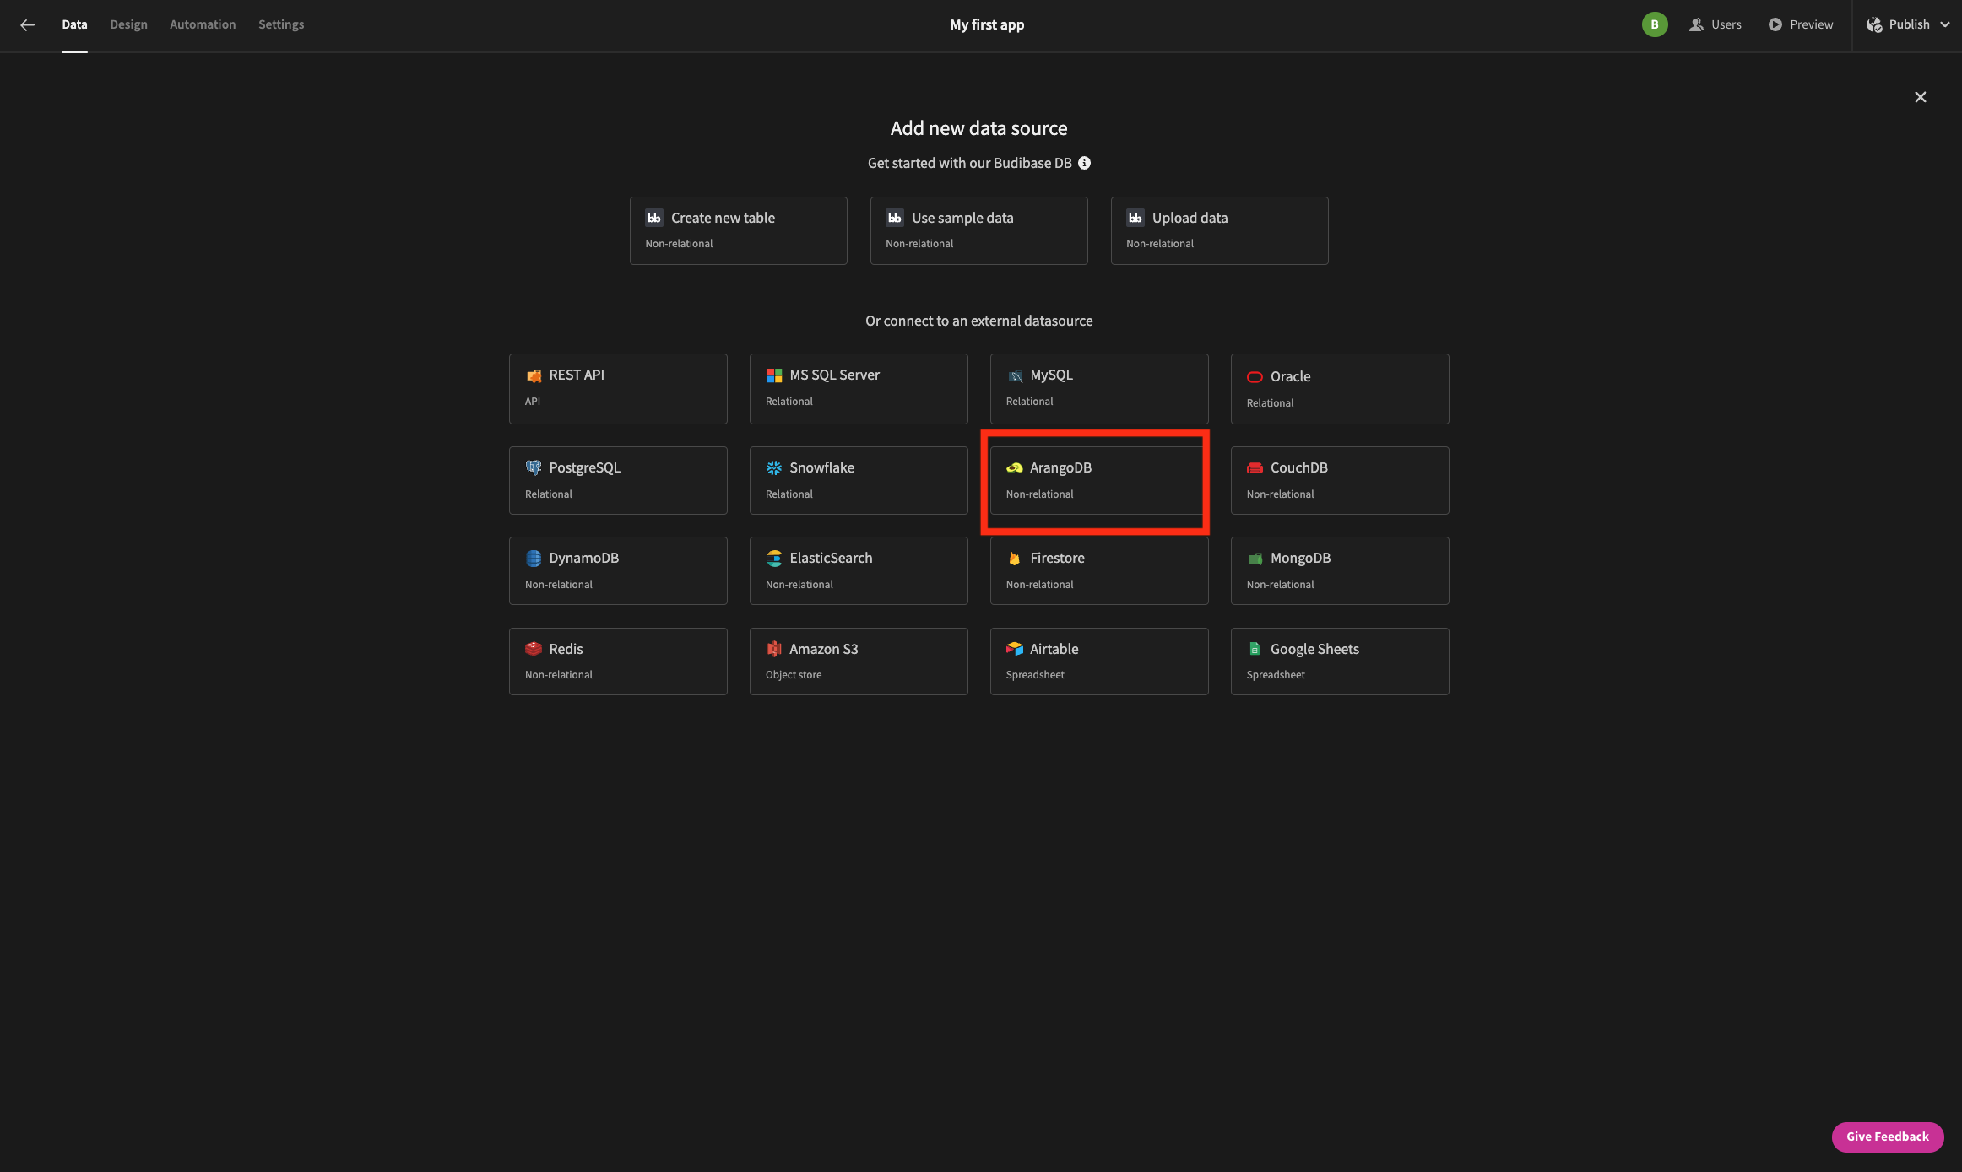Click the Amazon S3 icon
The image size is (1962, 1172).
774,649
